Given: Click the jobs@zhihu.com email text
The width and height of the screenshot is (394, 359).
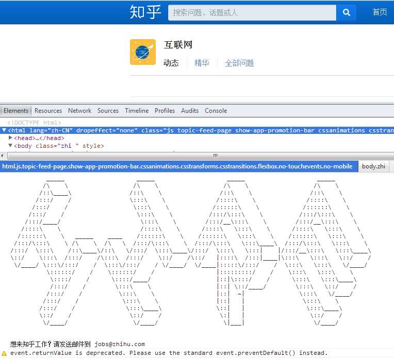Looking at the screenshot, I should (x=120, y=344).
